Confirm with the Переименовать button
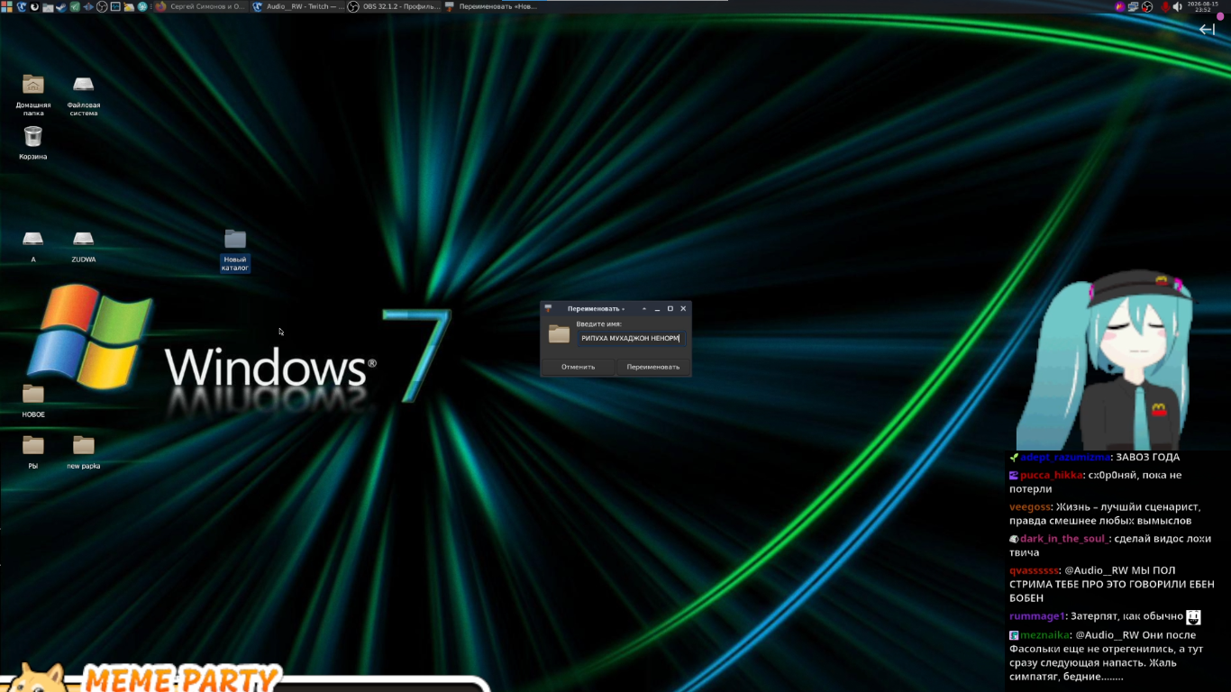The width and height of the screenshot is (1231, 692). tap(653, 367)
